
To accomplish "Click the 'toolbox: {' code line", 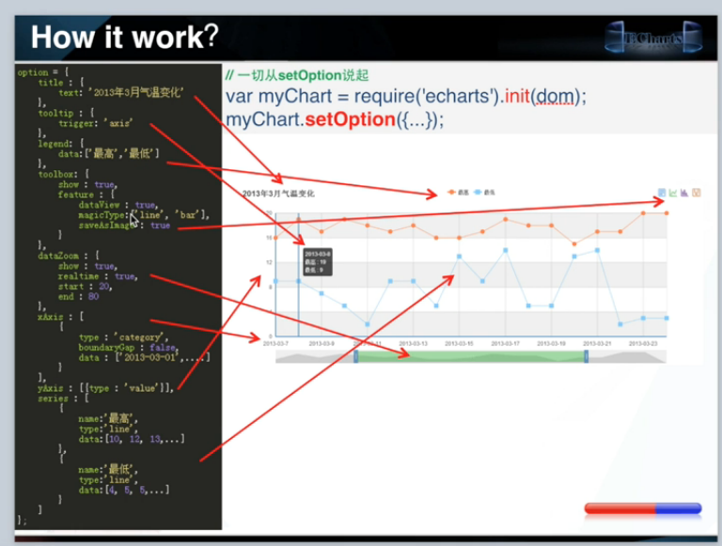I will (x=64, y=174).
